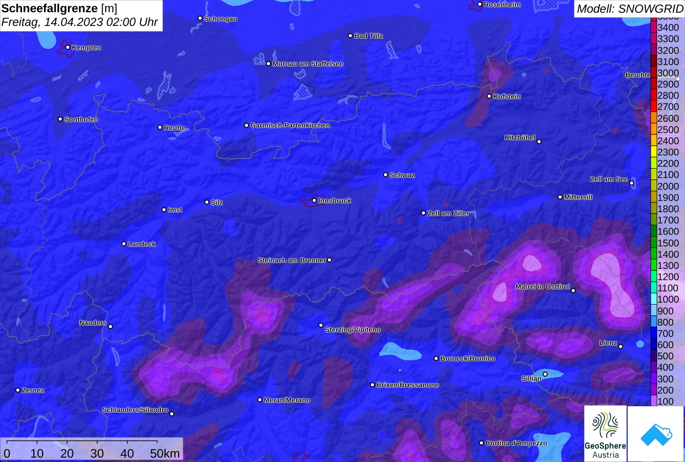Click the 3400 legend value

pyautogui.click(x=668, y=28)
